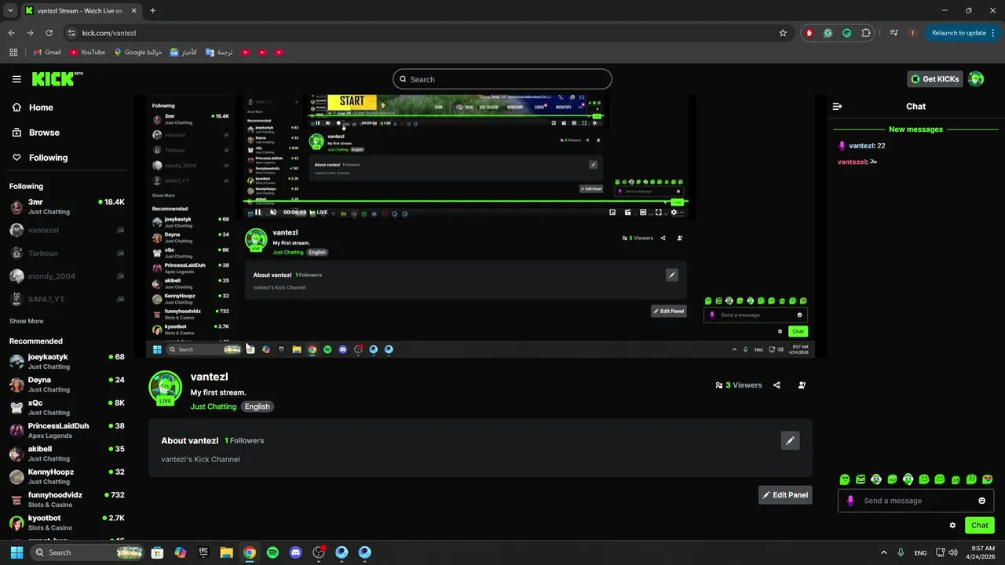
Task: Share the vantezl stream
Action: pos(777,385)
